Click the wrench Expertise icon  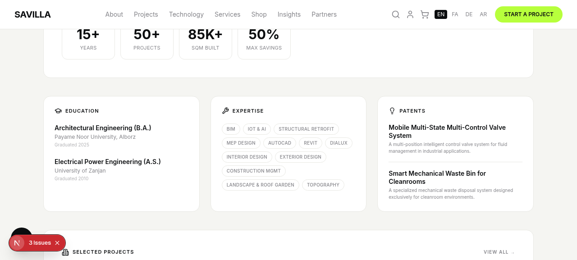[225, 111]
